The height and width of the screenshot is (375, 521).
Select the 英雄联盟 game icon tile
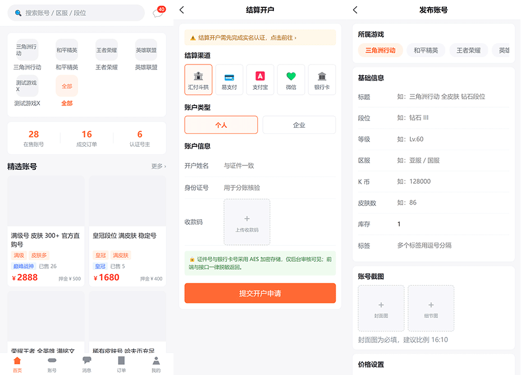pos(146,50)
